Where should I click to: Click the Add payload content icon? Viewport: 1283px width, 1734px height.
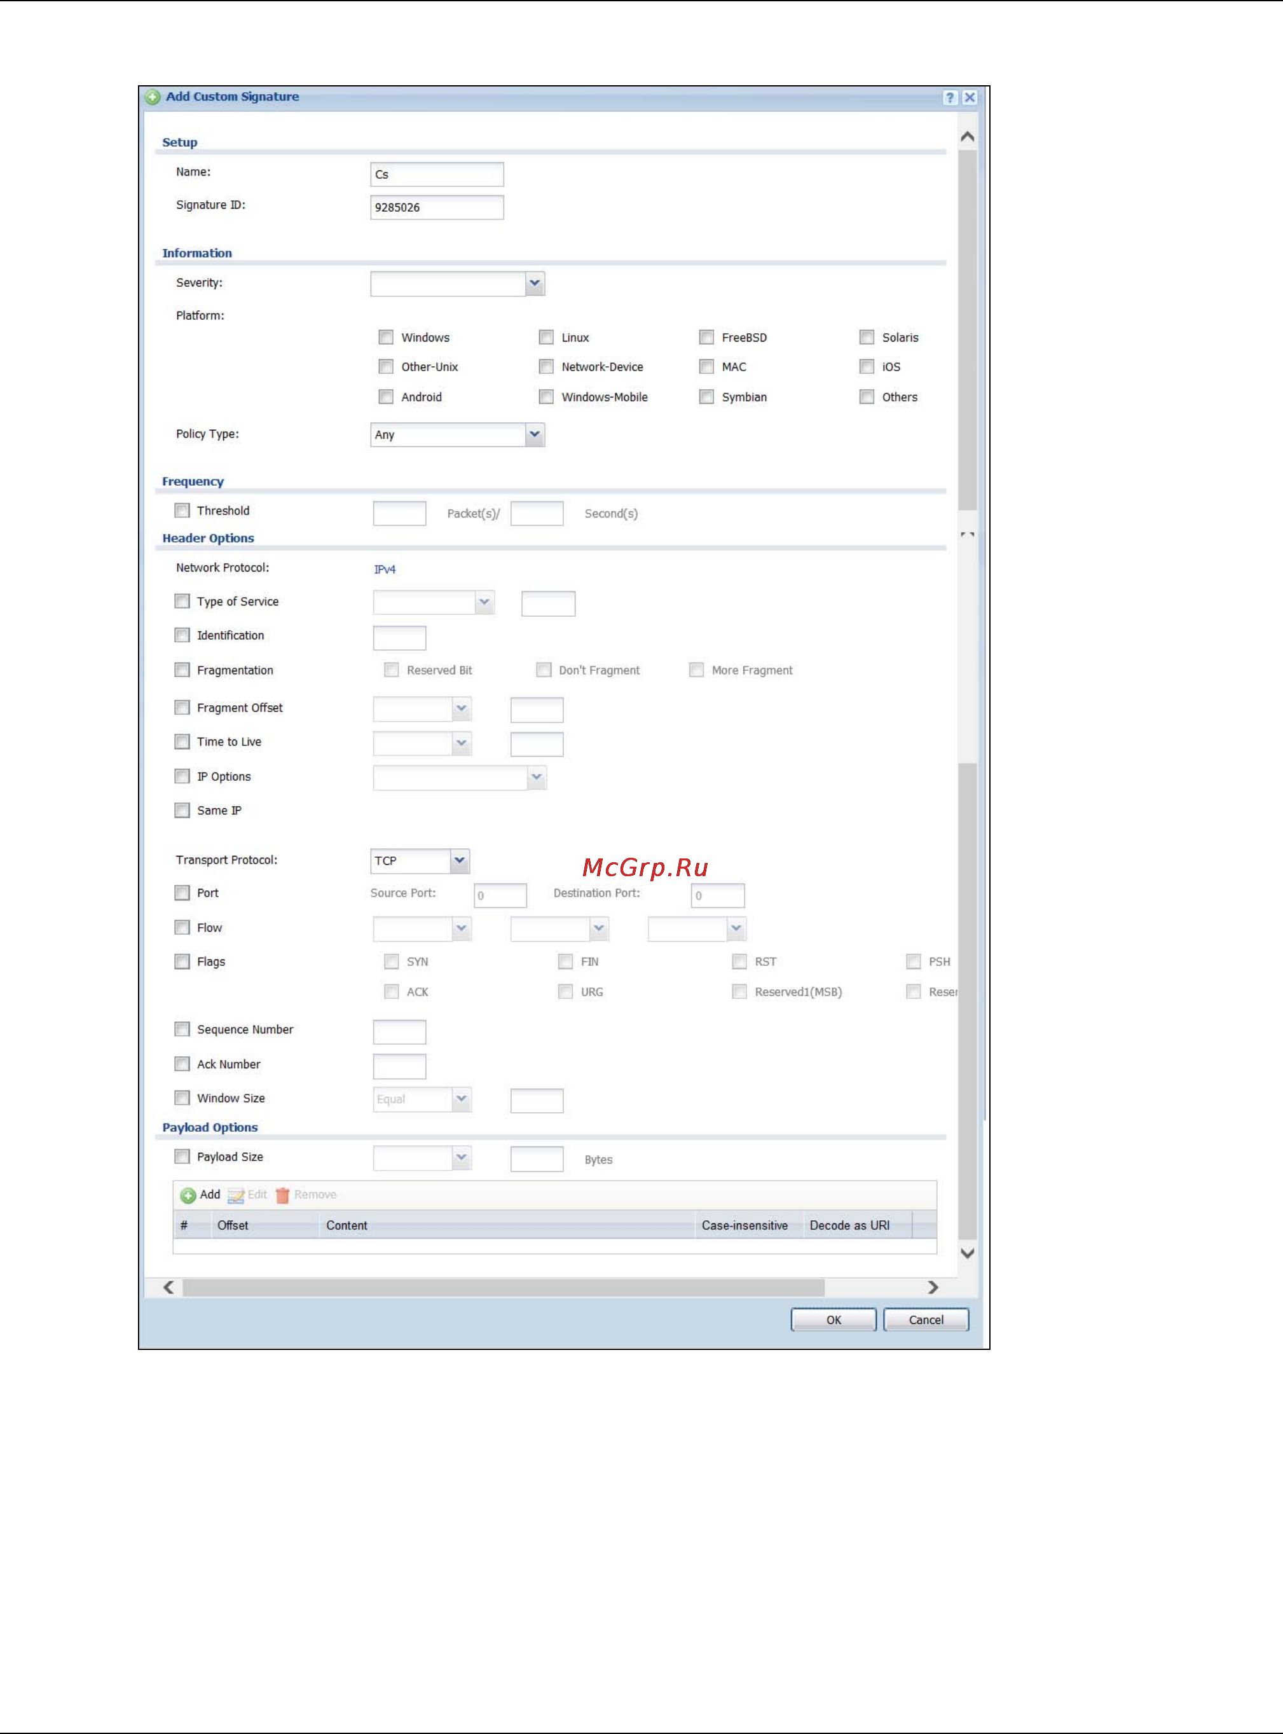coord(188,1195)
